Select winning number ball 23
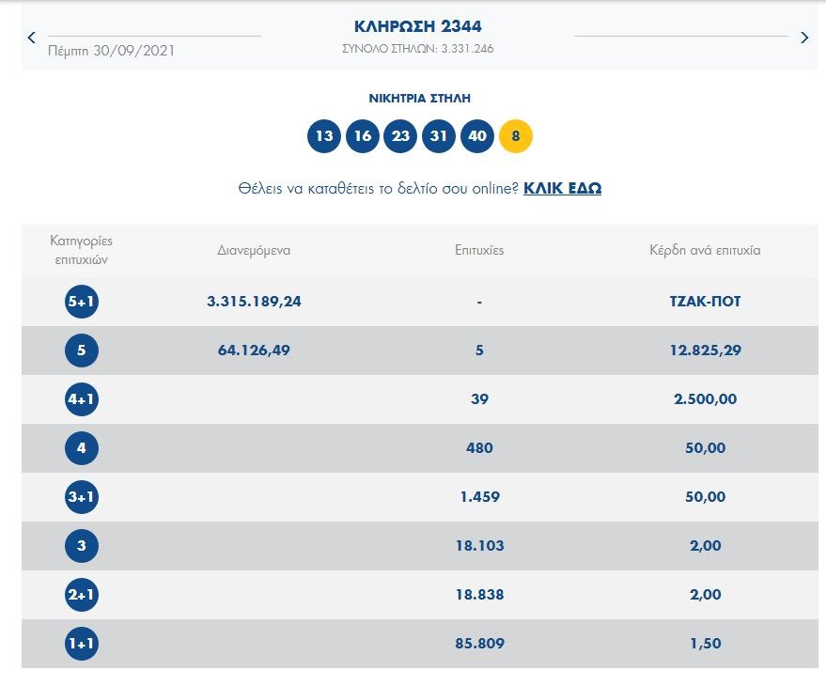The height and width of the screenshot is (686, 826). [x=401, y=136]
